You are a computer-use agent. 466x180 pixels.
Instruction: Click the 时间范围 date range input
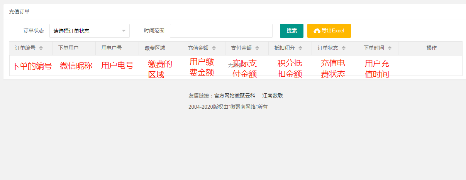(x=221, y=31)
